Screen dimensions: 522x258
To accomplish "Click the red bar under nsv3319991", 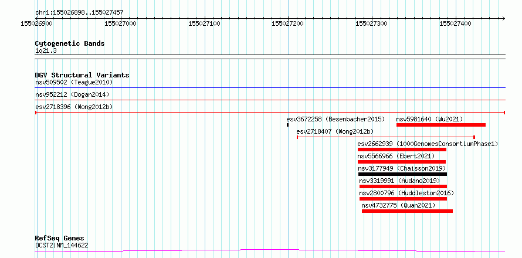I will tap(403, 186).
